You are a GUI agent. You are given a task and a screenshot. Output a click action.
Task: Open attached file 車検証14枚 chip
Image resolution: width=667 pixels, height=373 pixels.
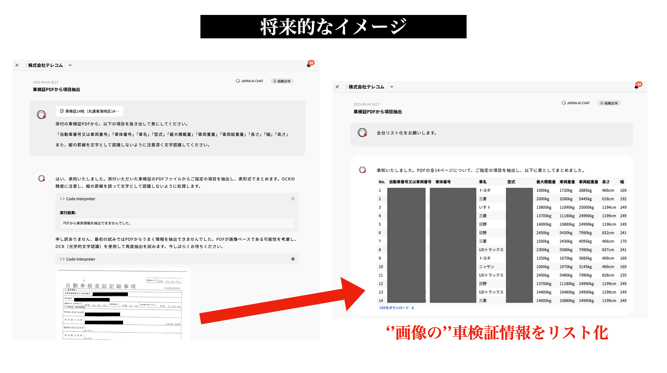89,111
